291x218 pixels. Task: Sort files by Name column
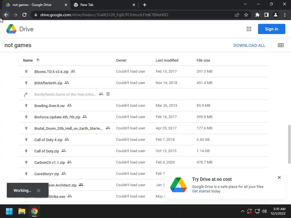point(28,60)
